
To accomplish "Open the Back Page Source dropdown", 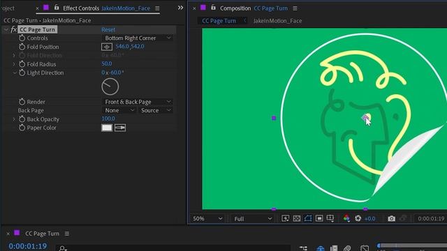I will click(x=156, y=110).
